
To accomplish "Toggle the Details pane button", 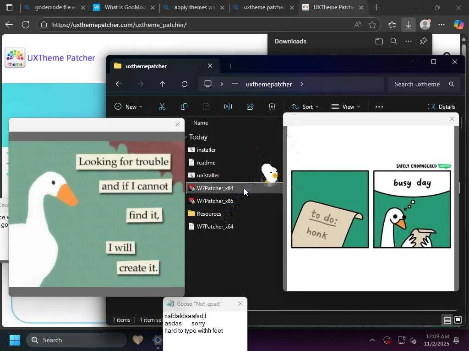I will [442, 106].
